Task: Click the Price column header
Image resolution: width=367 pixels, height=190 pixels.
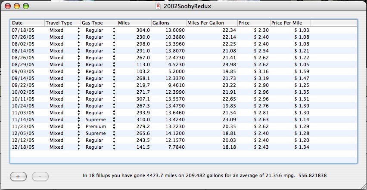Action: (x=254, y=23)
